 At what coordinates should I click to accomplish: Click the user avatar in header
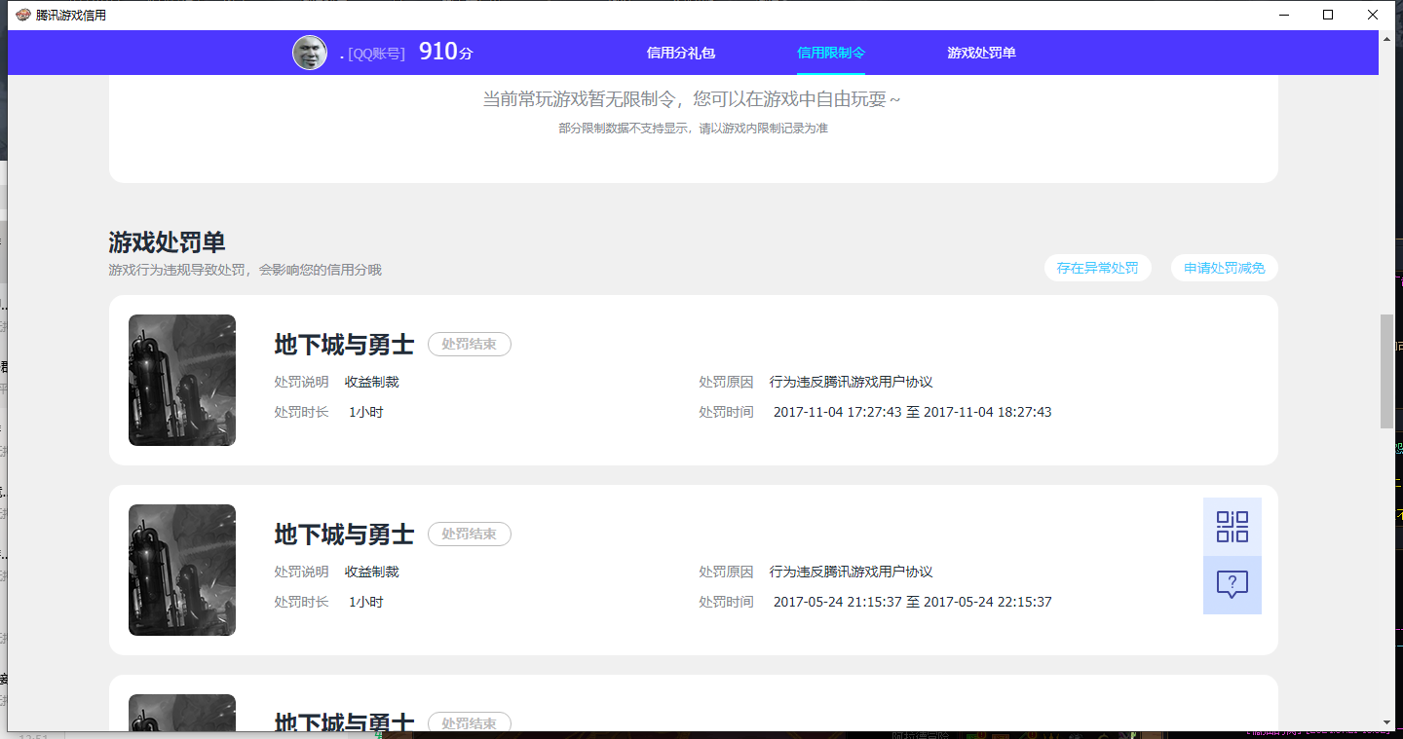tap(310, 53)
